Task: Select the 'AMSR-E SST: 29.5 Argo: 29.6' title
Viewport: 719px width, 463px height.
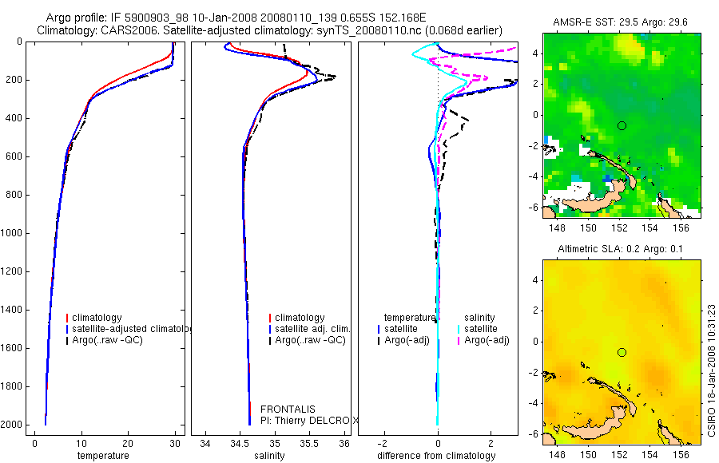Action: tap(620, 22)
